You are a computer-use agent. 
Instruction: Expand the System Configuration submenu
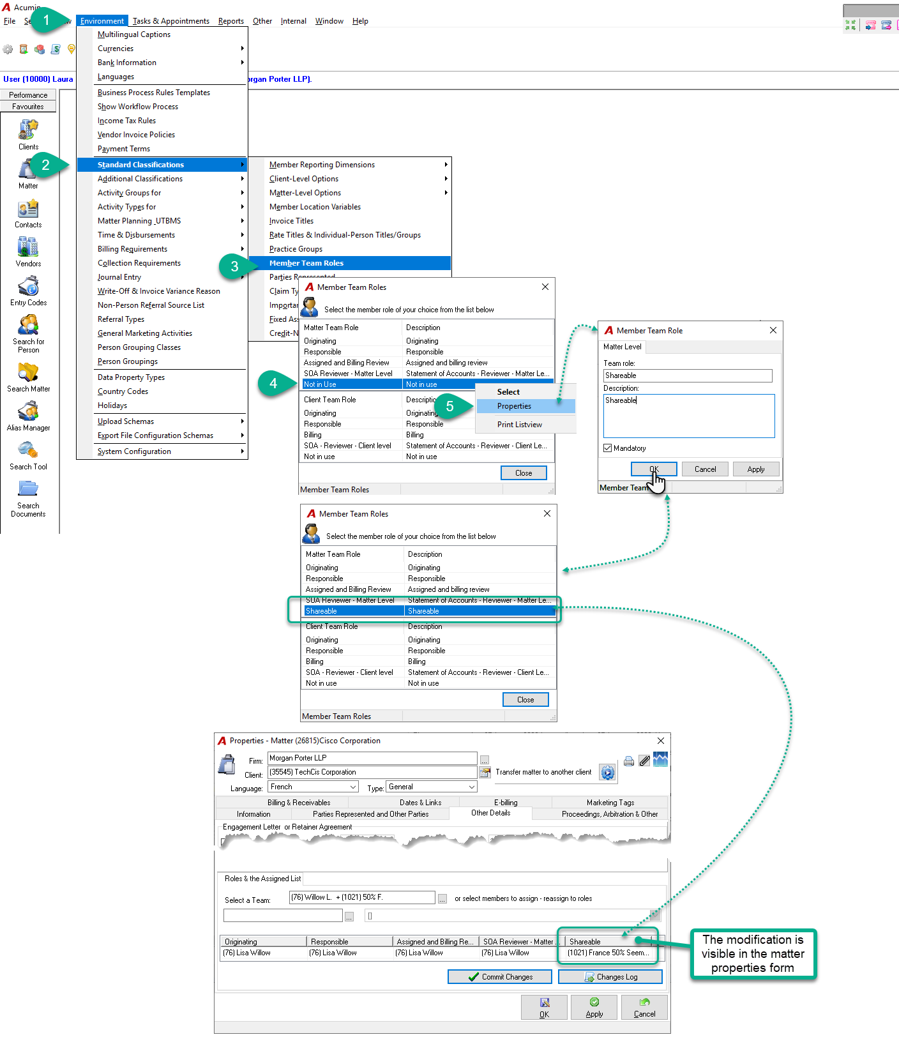(162, 451)
